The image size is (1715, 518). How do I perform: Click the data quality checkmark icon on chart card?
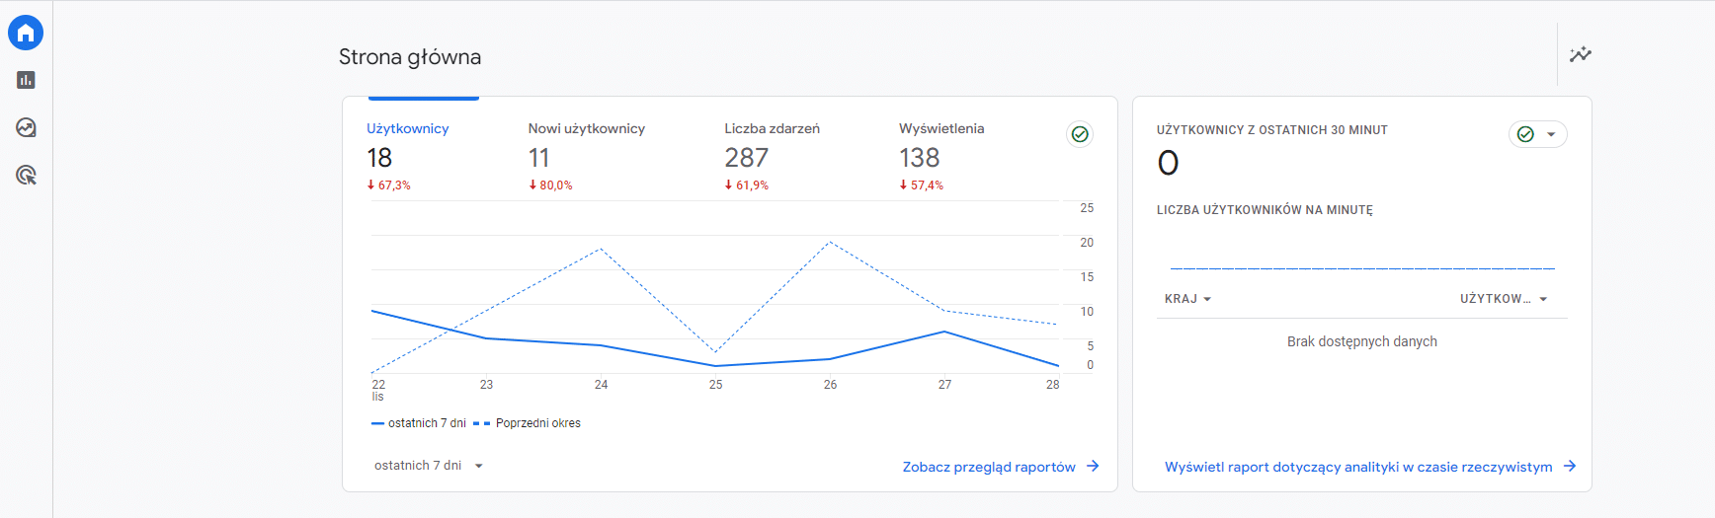1080,134
